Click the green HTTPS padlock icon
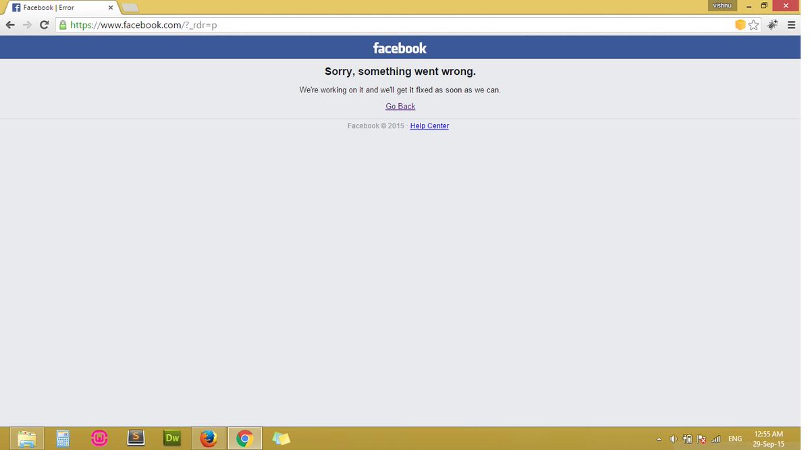The width and height of the screenshot is (810, 450). pyautogui.click(x=63, y=25)
